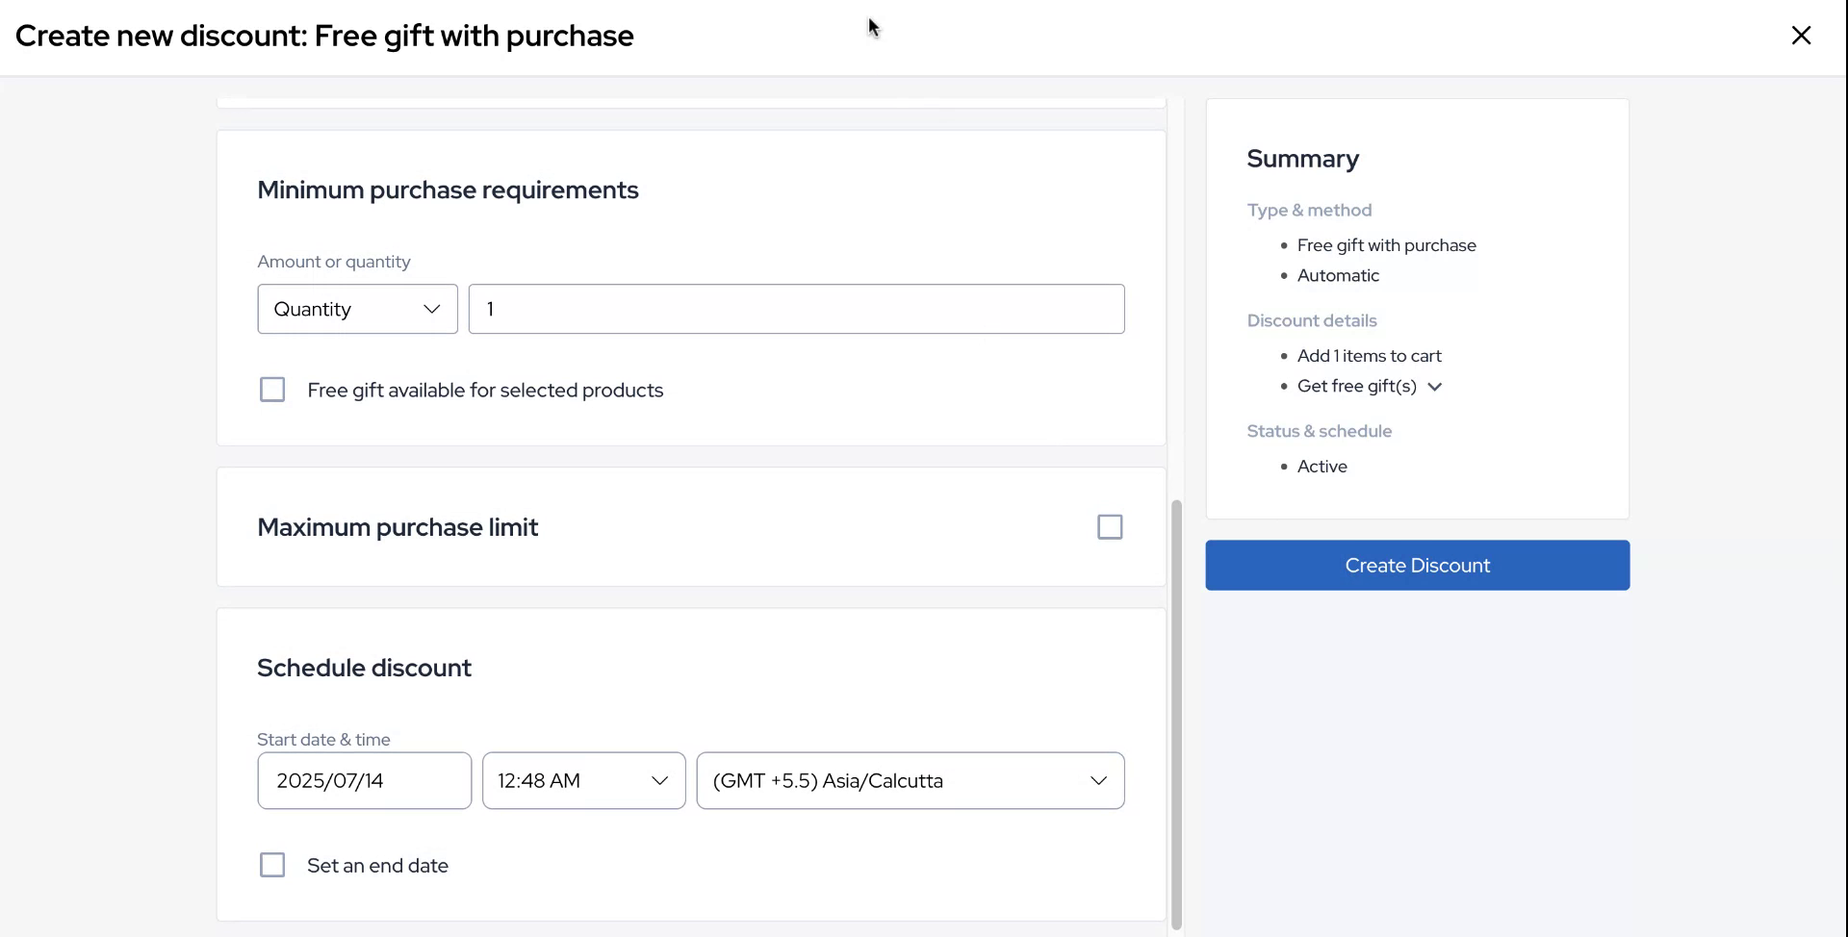Click the start date field 2025/07/14
Screen dimensions: 1848x937
click(364, 780)
